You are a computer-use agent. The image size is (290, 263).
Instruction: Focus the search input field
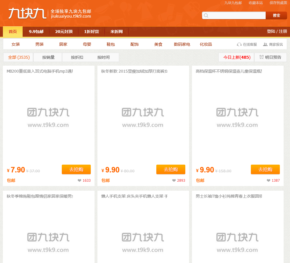tap(234, 16)
